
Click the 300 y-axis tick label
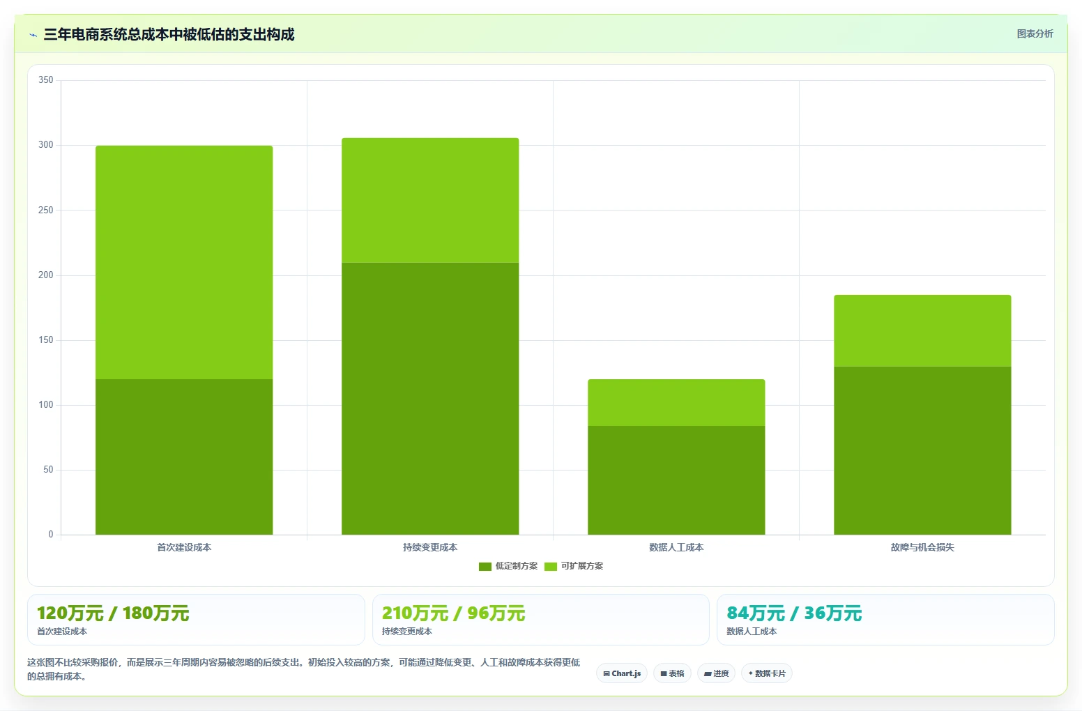tap(46, 145)
